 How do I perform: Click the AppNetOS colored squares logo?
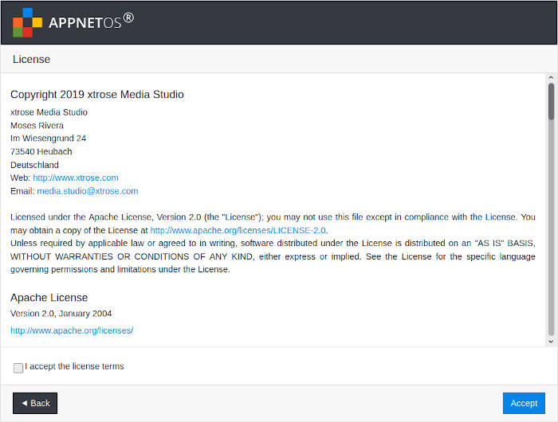[x=27, y=22]
